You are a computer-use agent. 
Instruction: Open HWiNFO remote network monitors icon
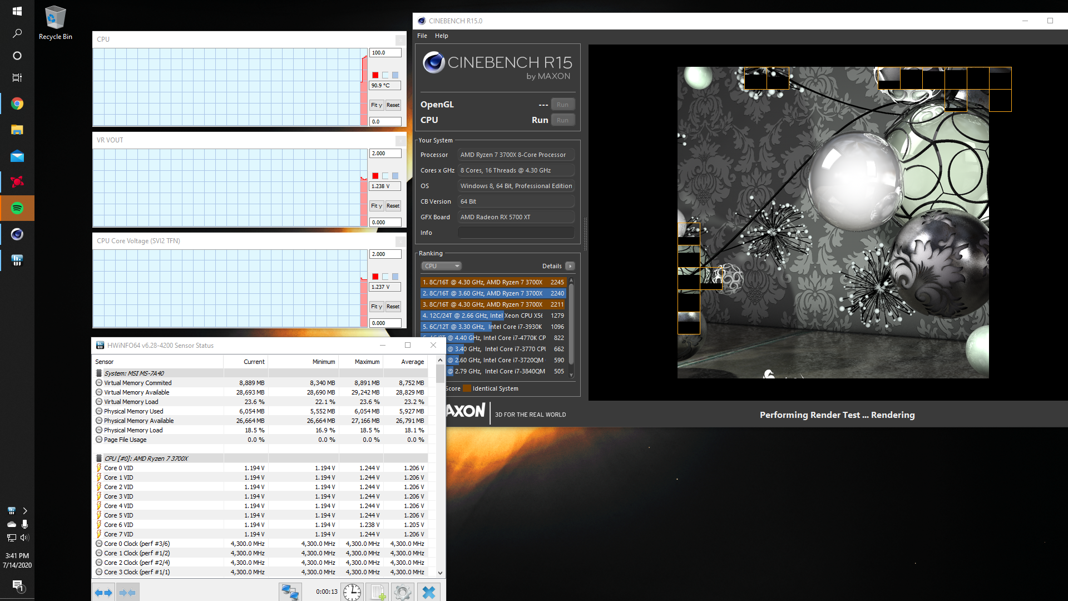pyautogui.click(x=290, y=592)
